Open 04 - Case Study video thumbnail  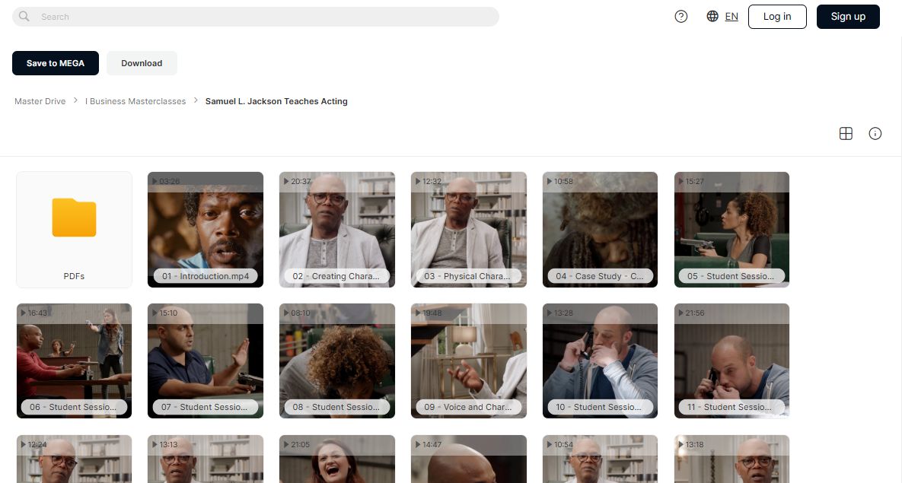pos(600,230)
